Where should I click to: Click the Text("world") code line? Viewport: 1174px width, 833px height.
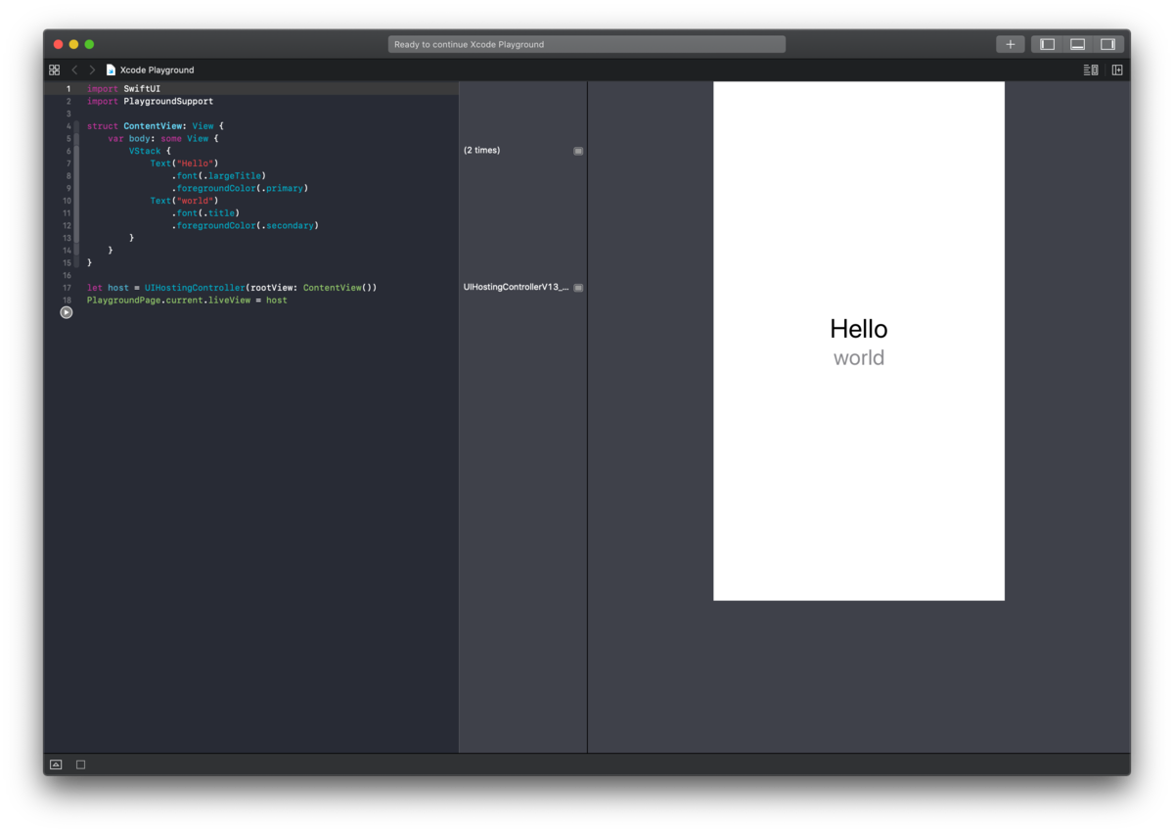tap(184, 201)
